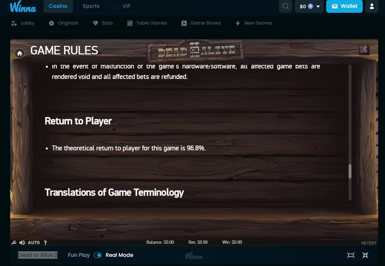Click the New Games lightning icon
The height and width of the screenshot is (266, 385).
238,23
